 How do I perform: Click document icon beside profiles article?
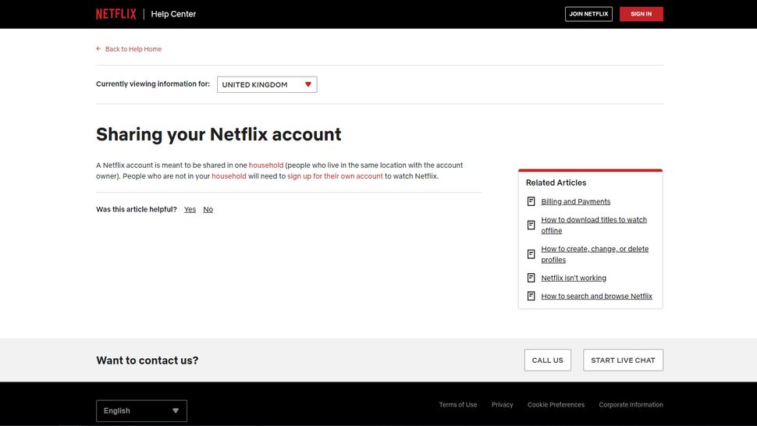point(531,254)
